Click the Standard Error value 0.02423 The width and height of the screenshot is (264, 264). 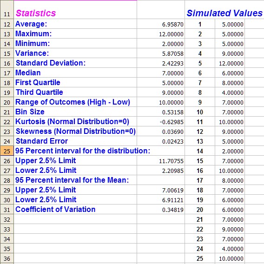pyautogui.click(x=161, y=141)
